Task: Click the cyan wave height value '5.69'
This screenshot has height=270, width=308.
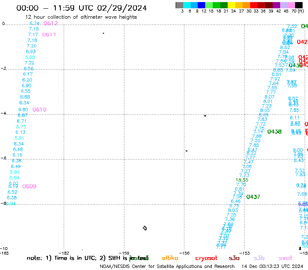Action: [14, 178]
